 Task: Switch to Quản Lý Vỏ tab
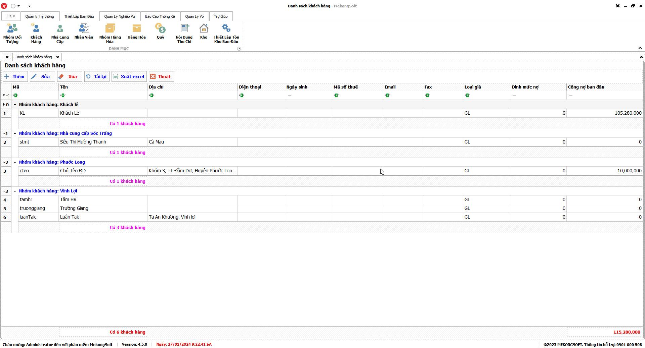tap(194, 16)
